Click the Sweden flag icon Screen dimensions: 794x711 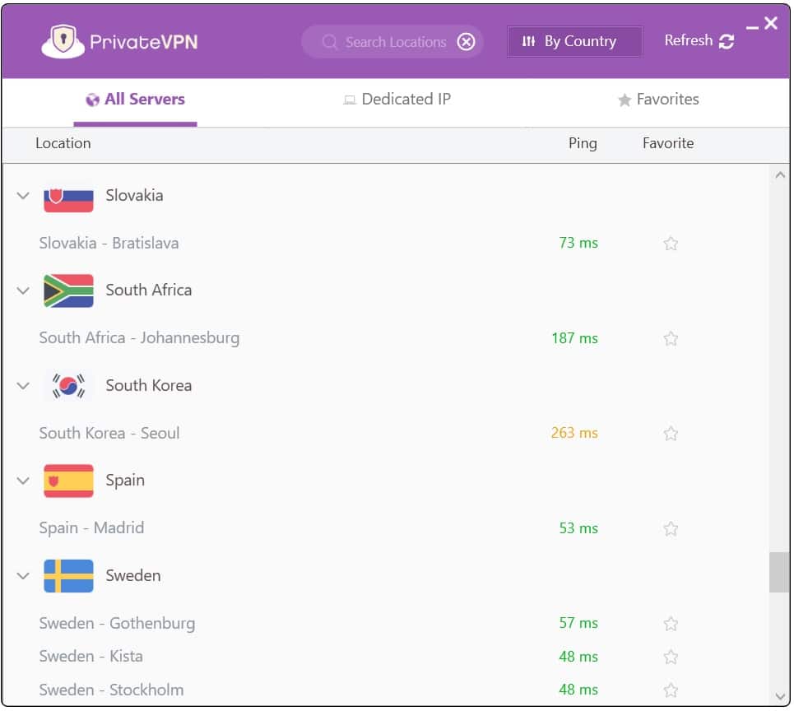(68, 576)
